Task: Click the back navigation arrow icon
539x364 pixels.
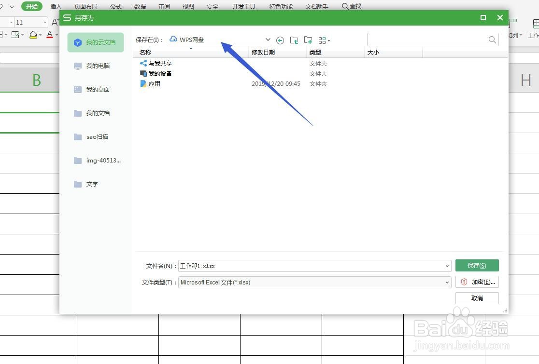Action: click(280, 40)
